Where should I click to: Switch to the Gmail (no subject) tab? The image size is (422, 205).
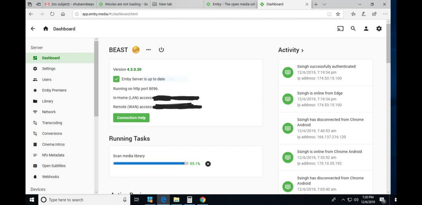coord(70,4)
